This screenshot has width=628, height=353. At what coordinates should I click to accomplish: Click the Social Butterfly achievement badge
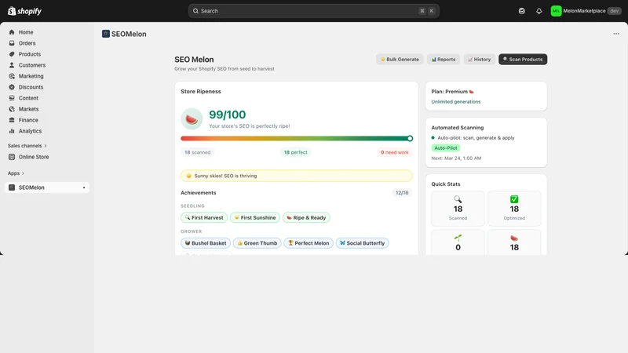pos(362,243)
